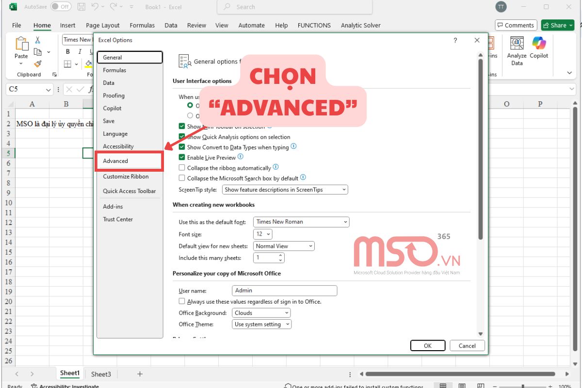
Task: Uncheck Show Quick Analysis options on selection
Action: 182,137
